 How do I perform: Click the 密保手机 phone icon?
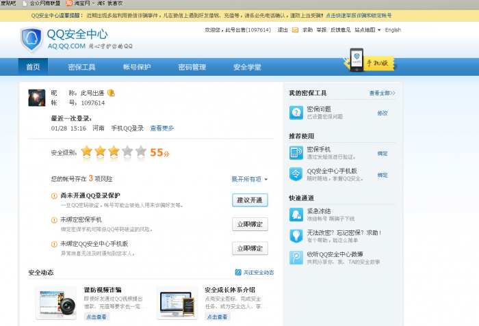pyautogui.click(x=296, y=153)
